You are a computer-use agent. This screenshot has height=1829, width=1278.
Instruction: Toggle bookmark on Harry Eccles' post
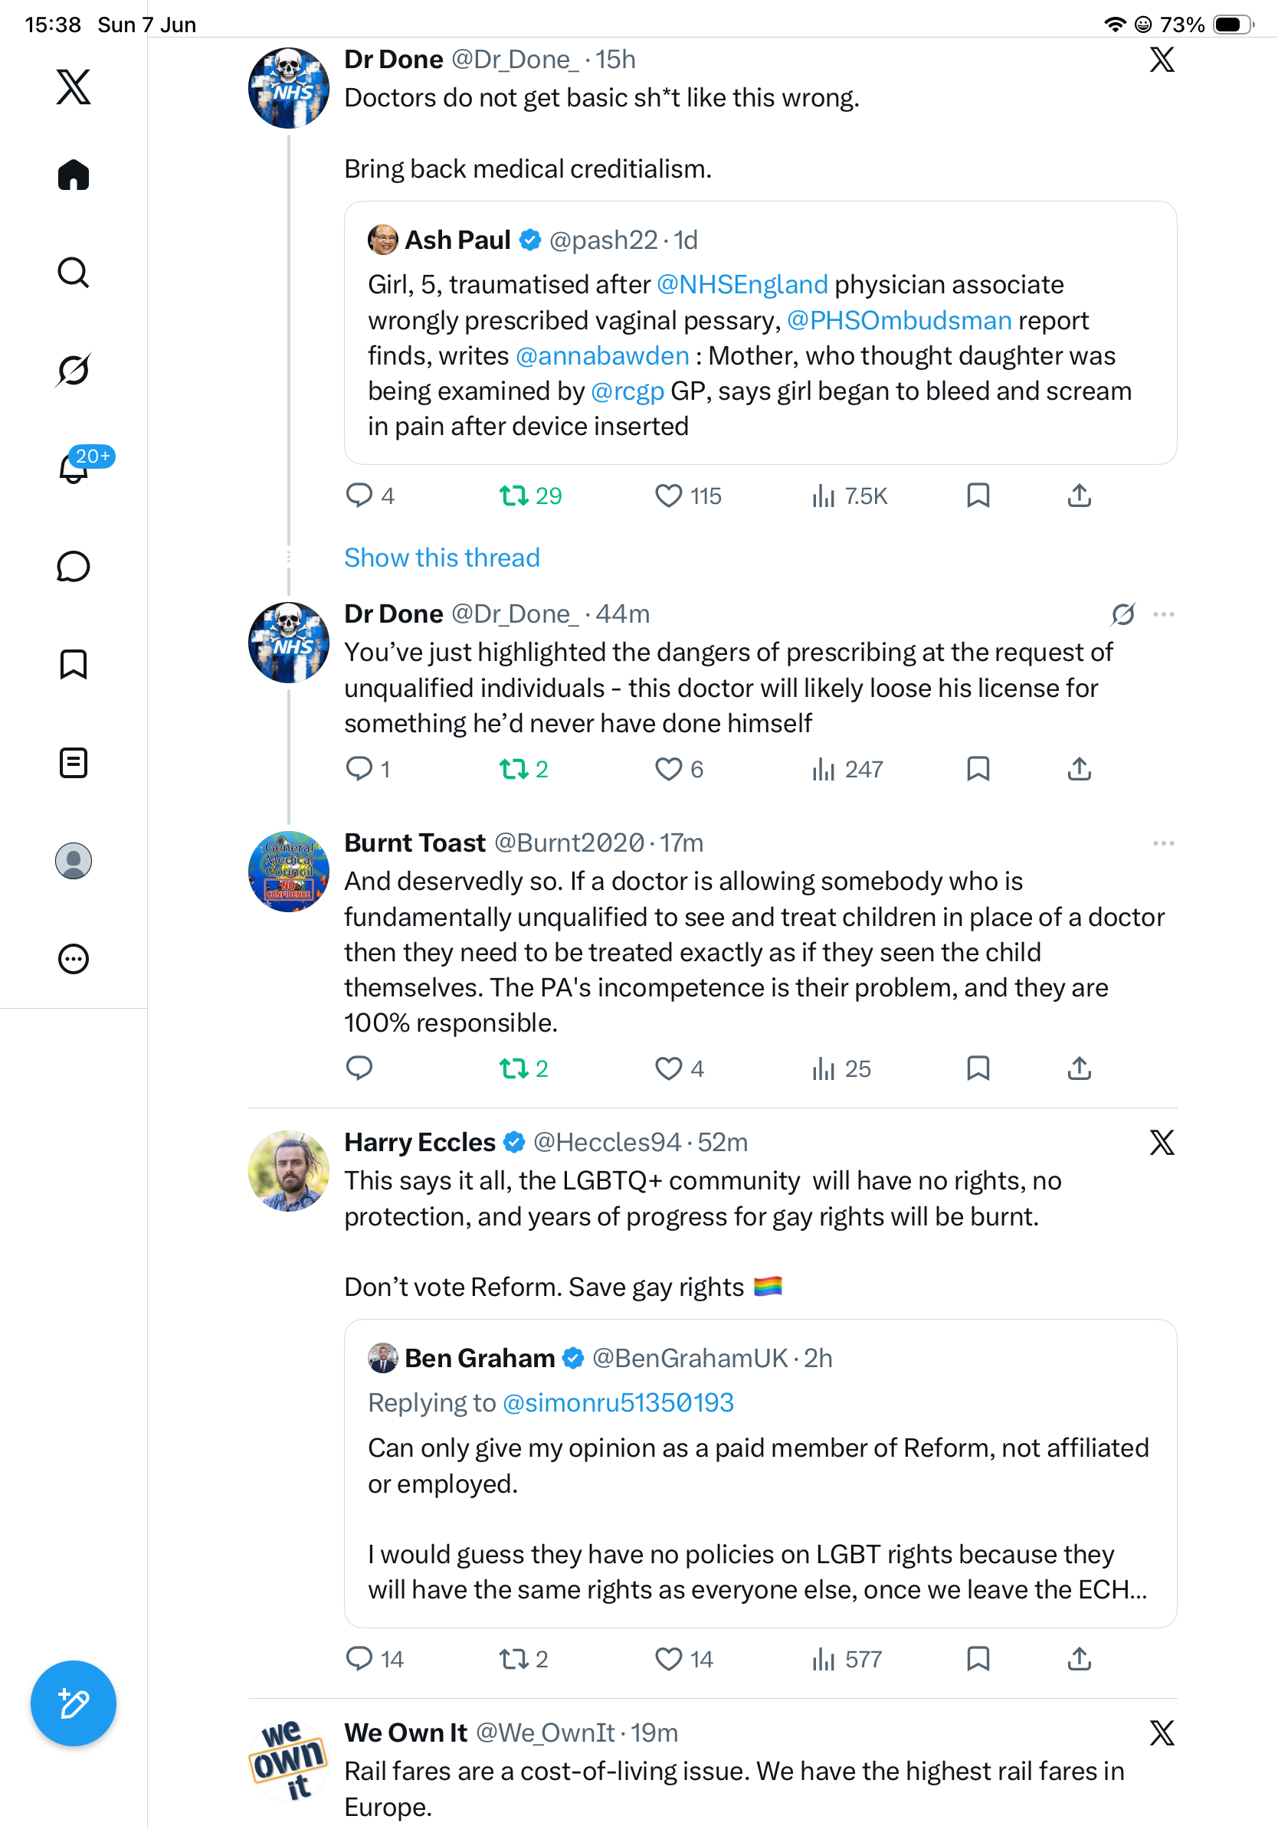978,1658
